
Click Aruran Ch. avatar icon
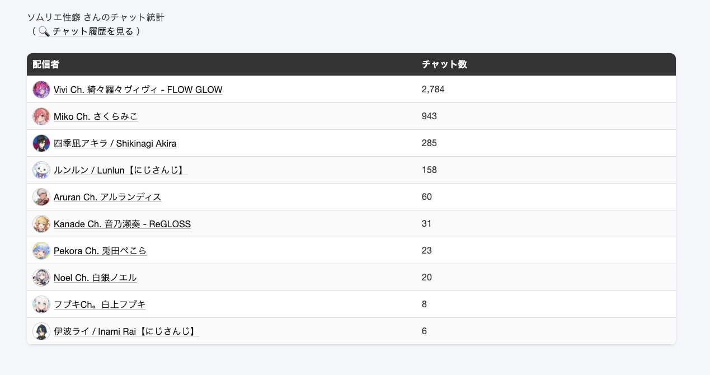pyautogui.click(x=41, y=197)
